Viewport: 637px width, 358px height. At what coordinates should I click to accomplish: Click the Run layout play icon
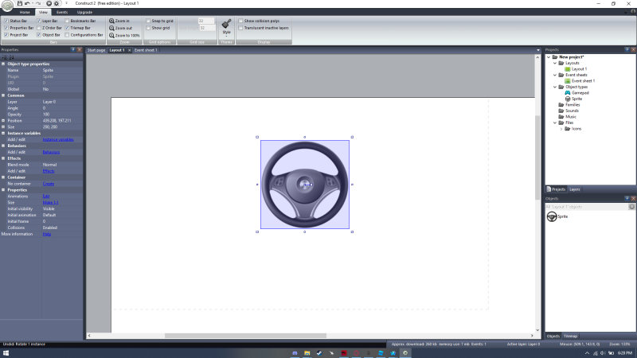click(x=49, y=3)
